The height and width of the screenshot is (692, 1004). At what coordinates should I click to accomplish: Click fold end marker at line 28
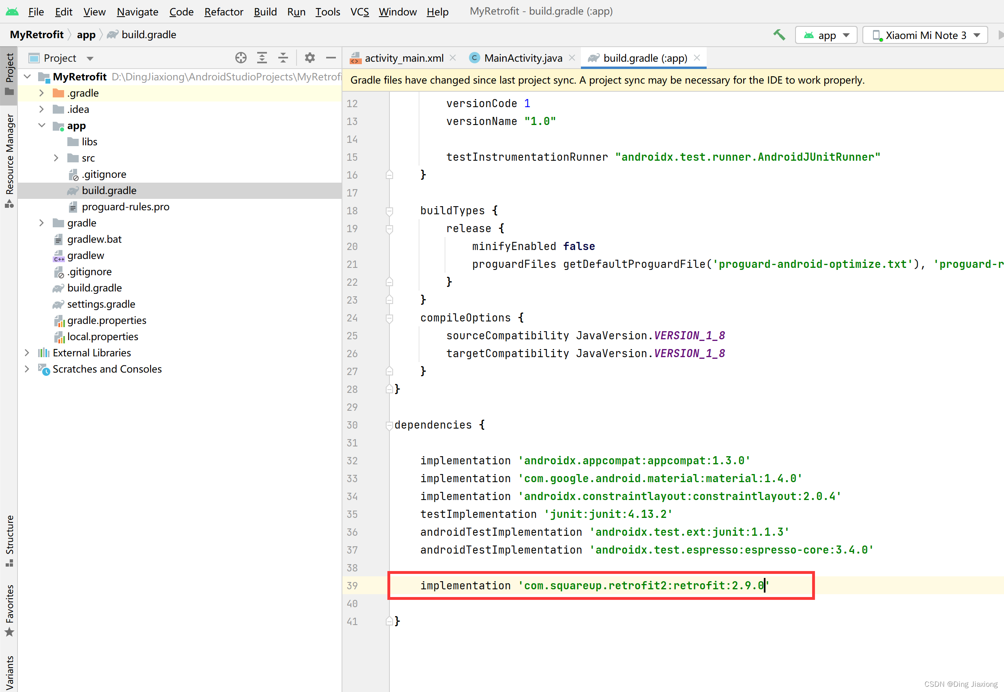[389, 389]
